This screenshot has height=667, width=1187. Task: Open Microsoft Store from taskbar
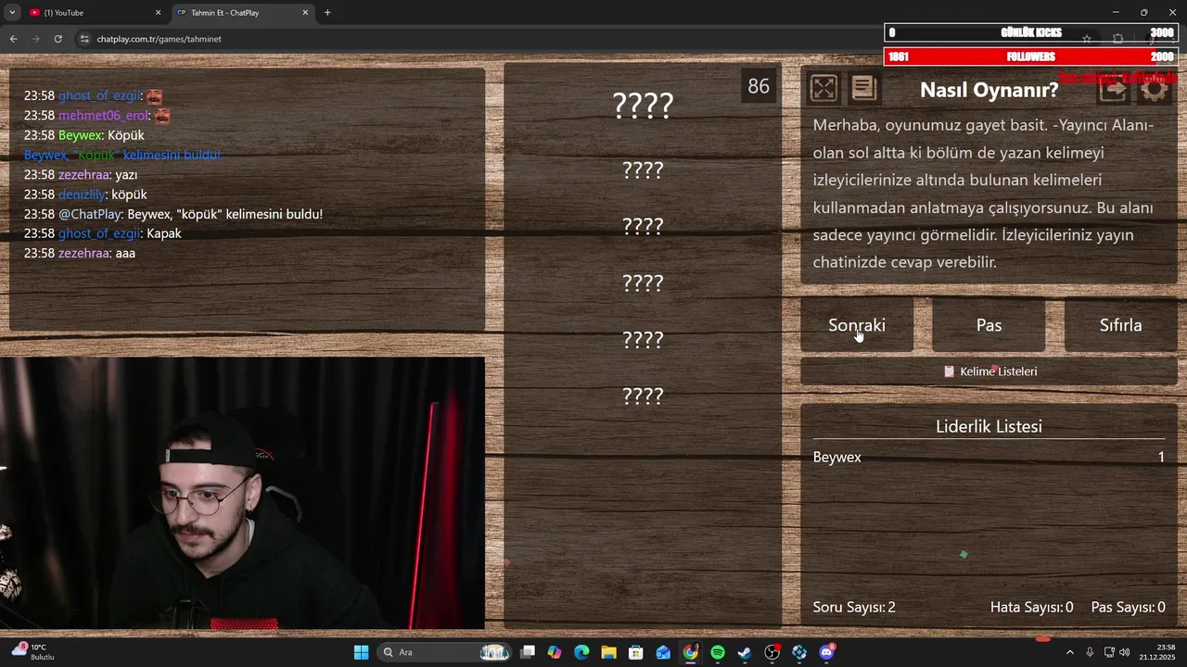tap(636, 652)
